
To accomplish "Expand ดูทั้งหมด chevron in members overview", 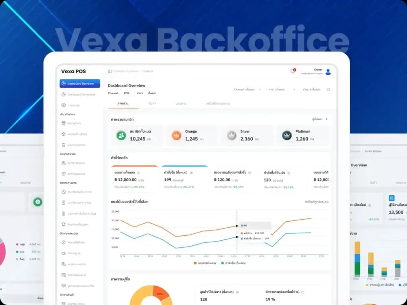I will coord(326,119).
